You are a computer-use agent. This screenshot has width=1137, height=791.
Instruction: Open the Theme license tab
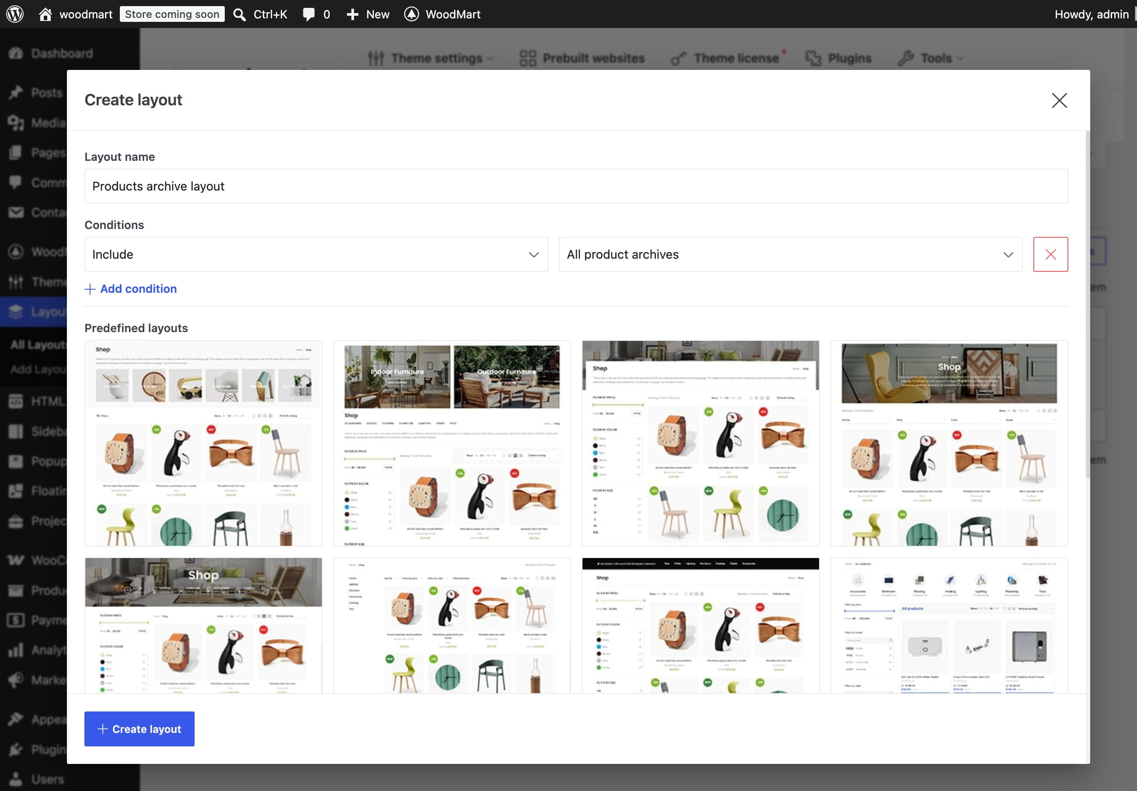click(728, 58)
